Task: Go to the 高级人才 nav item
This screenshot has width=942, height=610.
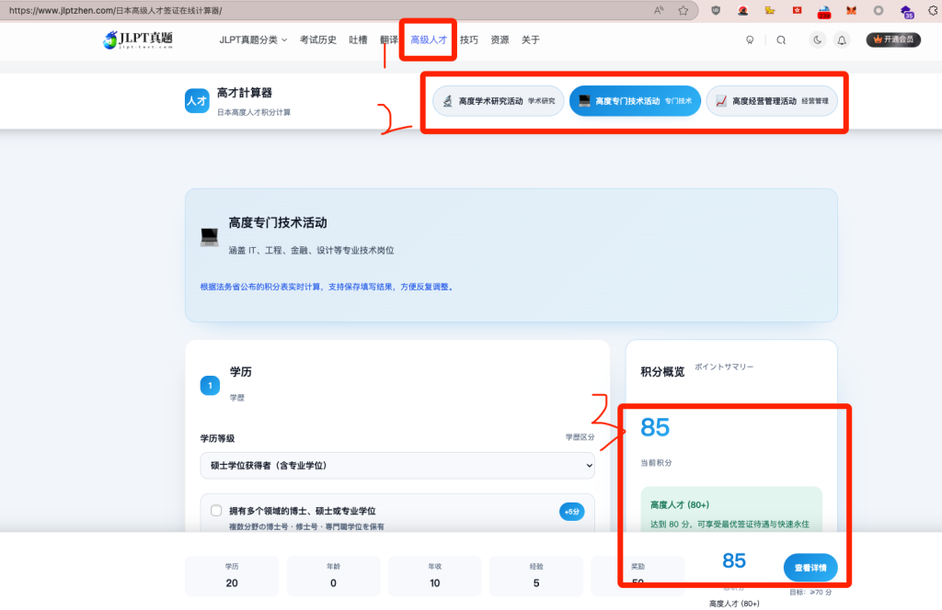Action: [429, 40]
